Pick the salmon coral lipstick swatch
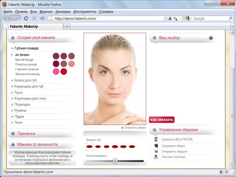 tap(72, 64)
